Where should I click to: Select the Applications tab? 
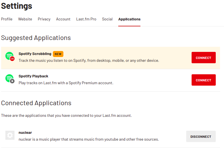coord(129,19)
